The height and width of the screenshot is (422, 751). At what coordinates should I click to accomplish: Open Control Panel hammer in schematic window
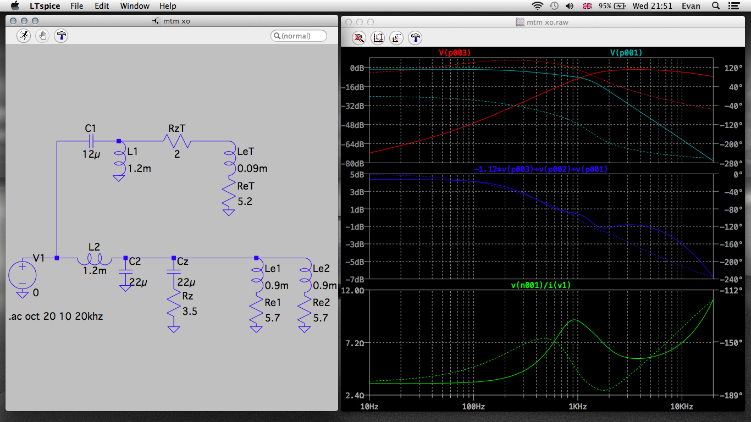click(x=62, y=36)
